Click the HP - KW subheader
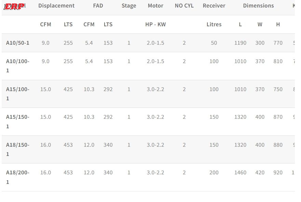Viewport: 301px width, 202px height. coord(155,25)
